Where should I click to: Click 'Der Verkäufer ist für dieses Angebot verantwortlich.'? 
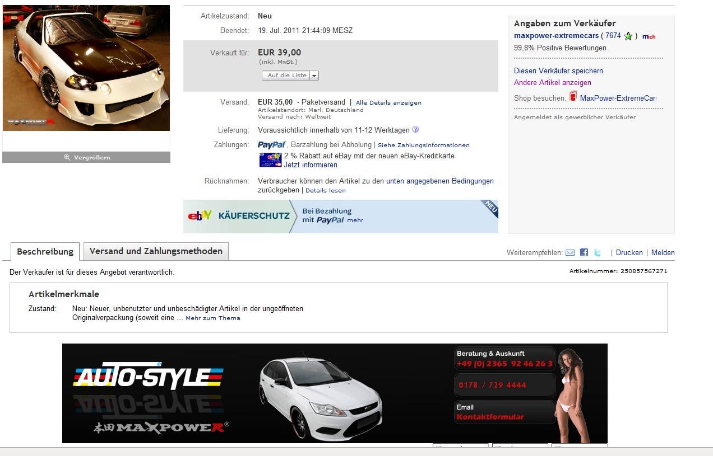click(92, 272)
